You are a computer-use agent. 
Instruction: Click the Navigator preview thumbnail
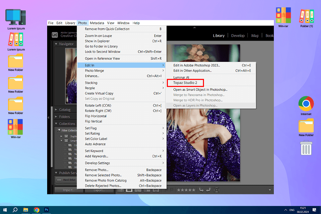pyautogui.click(x=71, y=76)
